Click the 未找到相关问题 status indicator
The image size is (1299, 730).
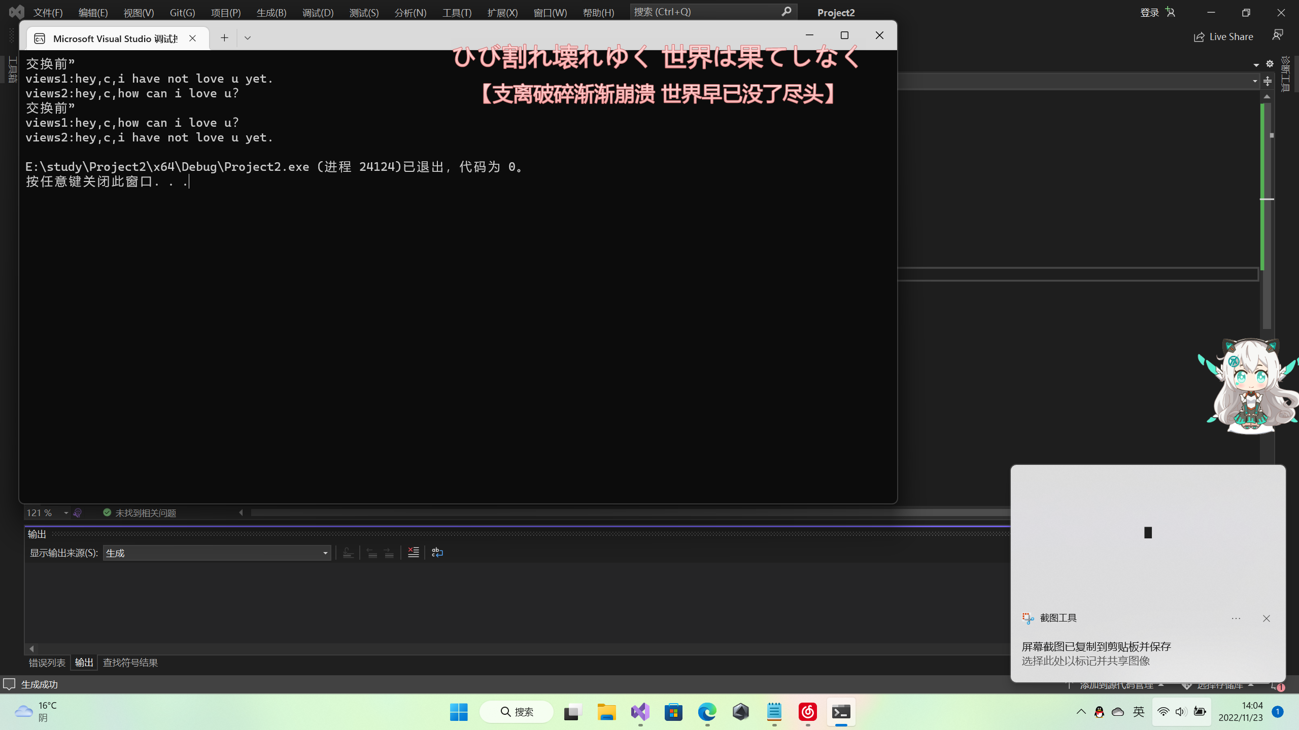click(x=140, y=513)
